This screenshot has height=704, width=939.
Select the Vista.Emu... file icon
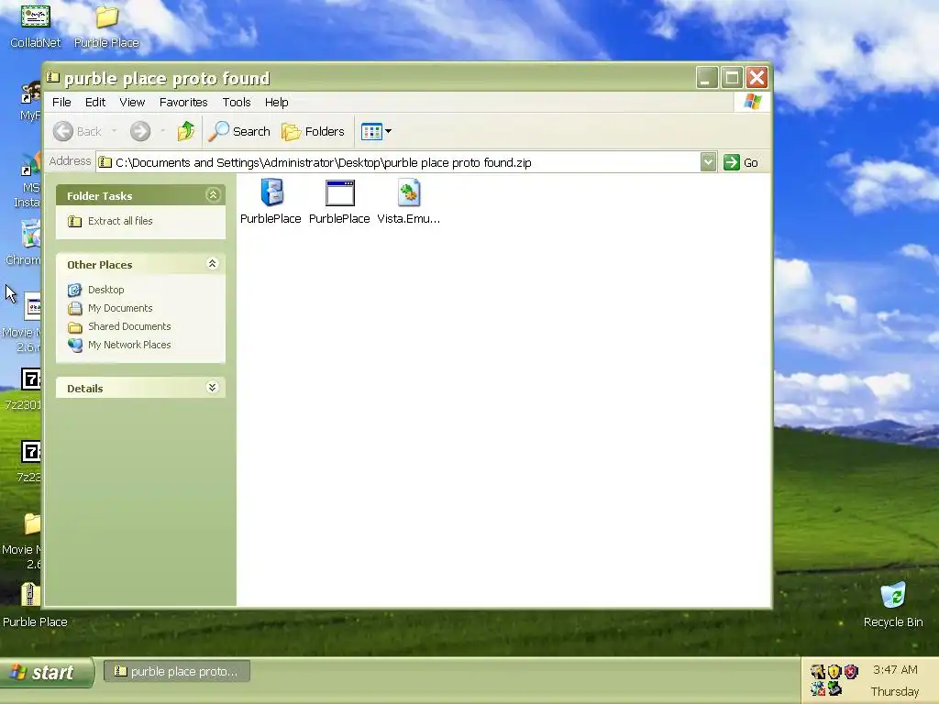point(408,192)
